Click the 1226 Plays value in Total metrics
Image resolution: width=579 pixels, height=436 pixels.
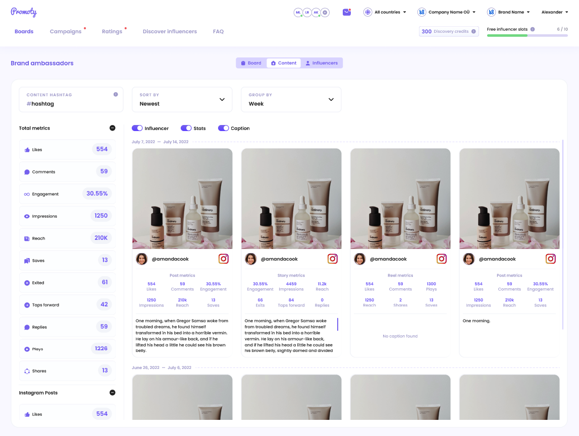(101, 349)
